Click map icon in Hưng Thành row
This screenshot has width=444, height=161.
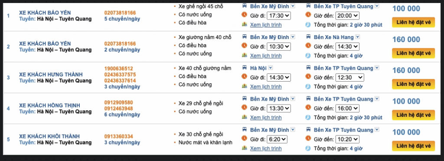[245, 86]
